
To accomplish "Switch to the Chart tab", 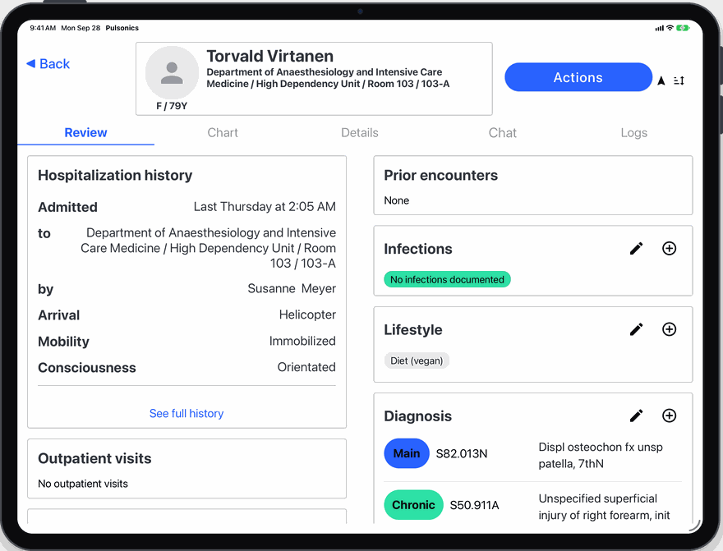I will tap(223, 133).
